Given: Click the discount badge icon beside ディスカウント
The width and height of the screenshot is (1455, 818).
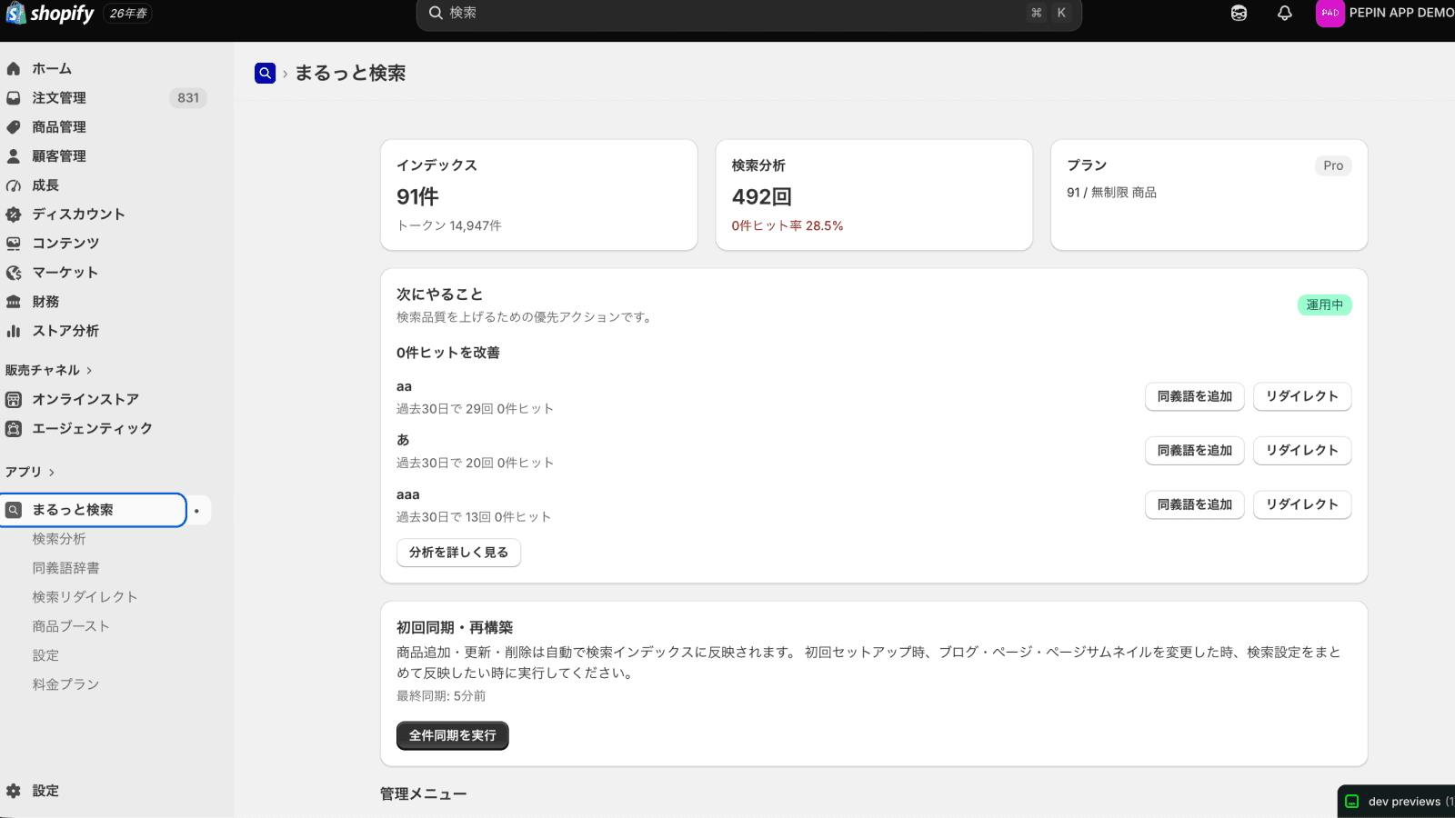Looking at the screenshot, I should point(14,214).
